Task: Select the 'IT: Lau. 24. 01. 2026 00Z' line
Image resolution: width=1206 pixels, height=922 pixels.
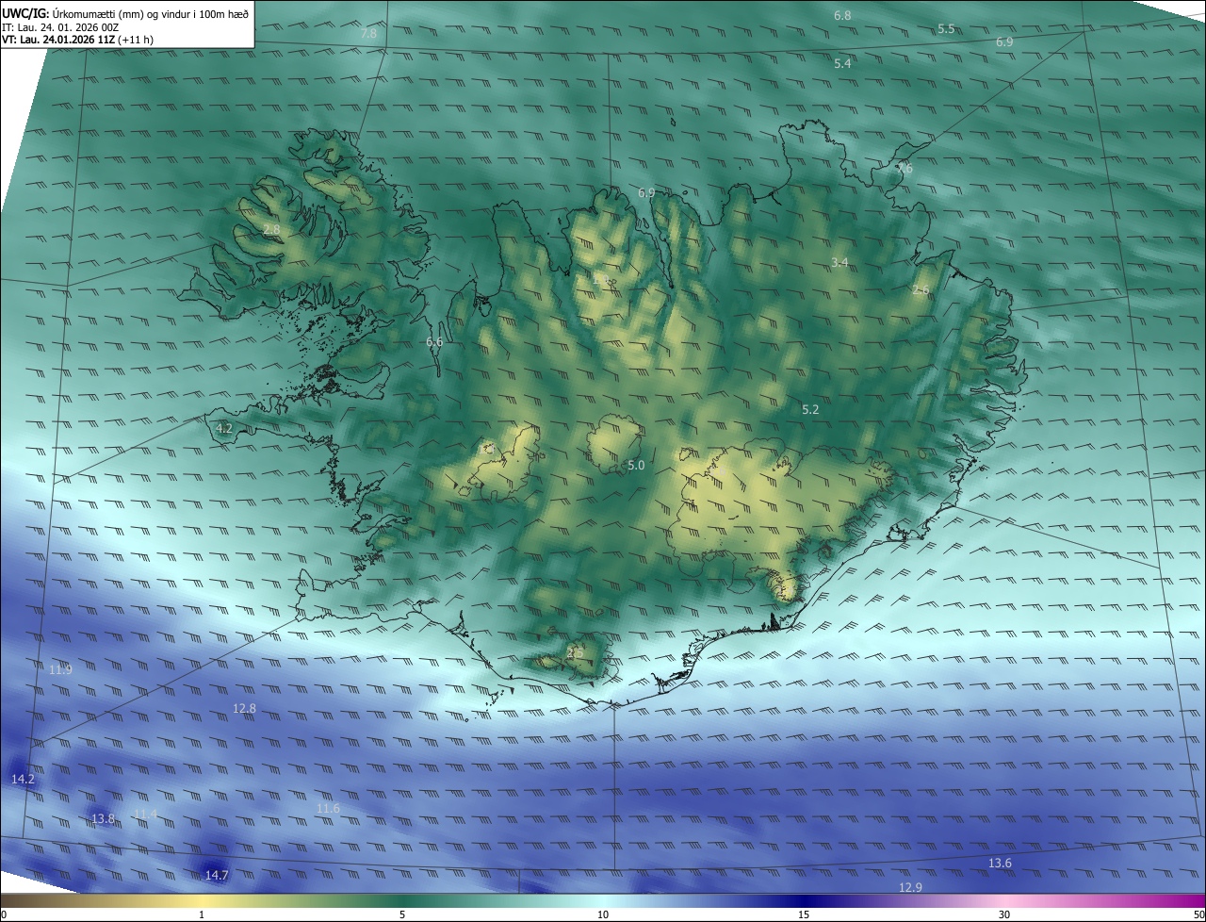Action: tap(60, 27)
